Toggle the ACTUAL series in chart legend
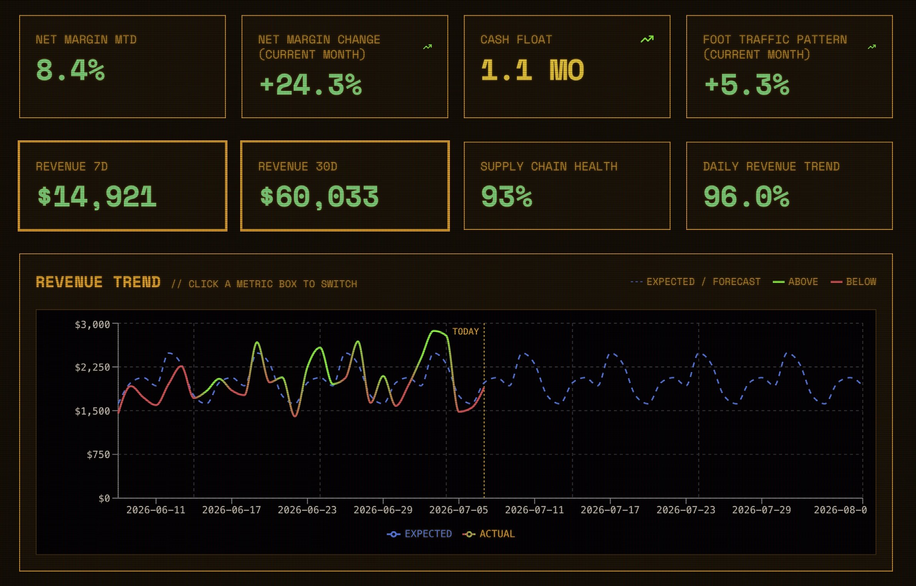The height and width of the screenshot is (586, 916). (488, 534)
